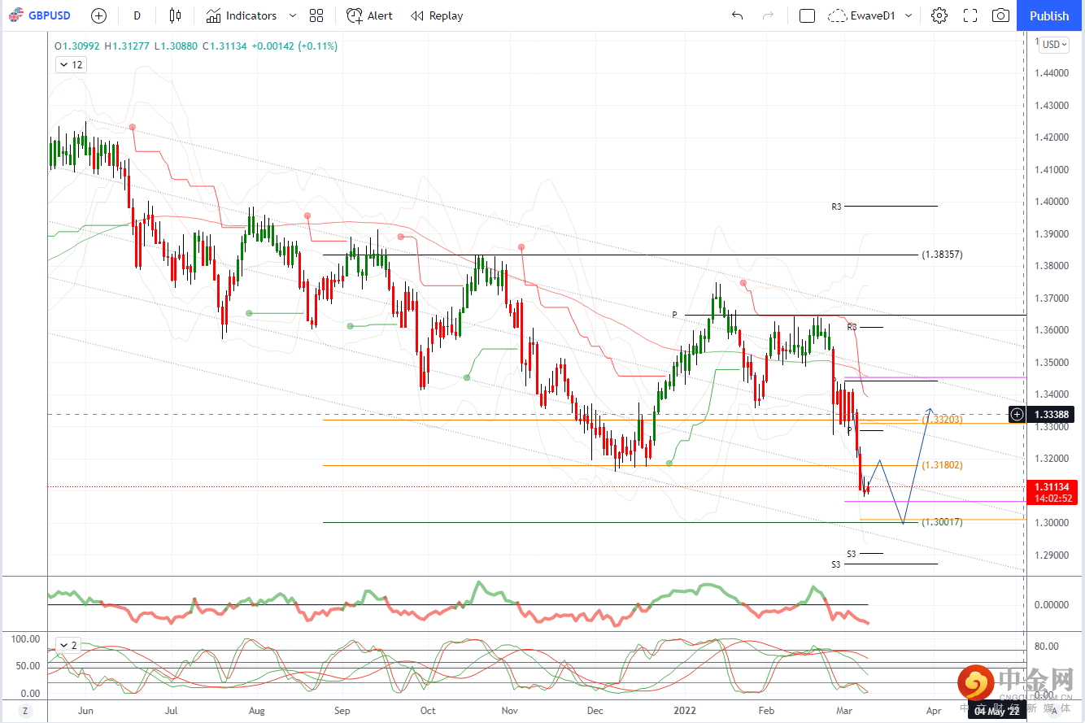Viewport: 1085px width, 723px height.
Task: Create a new Alert
Action: [x=369, y=15]
